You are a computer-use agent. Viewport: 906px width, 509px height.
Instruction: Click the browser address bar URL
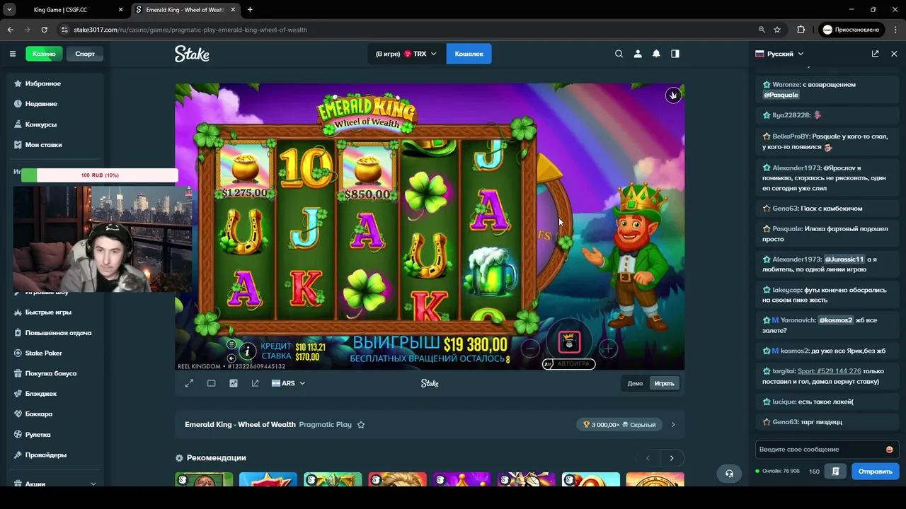click(x=190, y=30)
